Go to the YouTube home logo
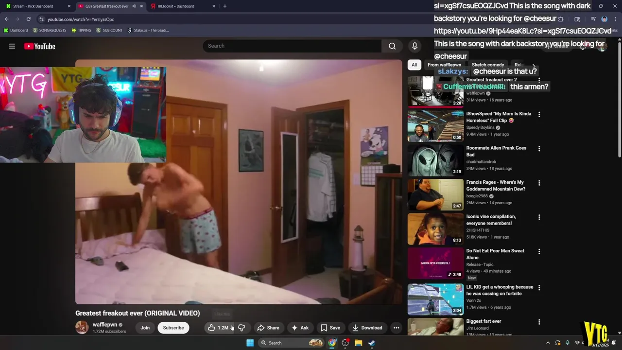 39,46
